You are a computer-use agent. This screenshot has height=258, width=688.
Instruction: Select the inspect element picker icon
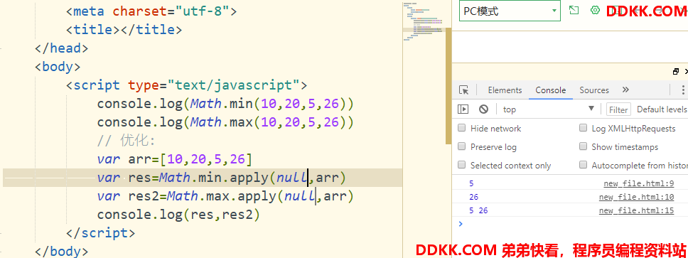[x=464, y=90]
